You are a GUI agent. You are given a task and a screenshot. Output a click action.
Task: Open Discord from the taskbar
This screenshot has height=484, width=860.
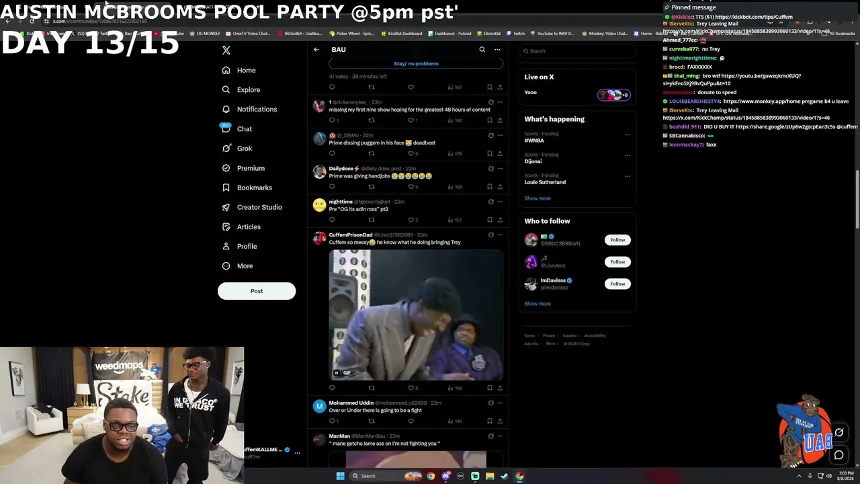445,476
